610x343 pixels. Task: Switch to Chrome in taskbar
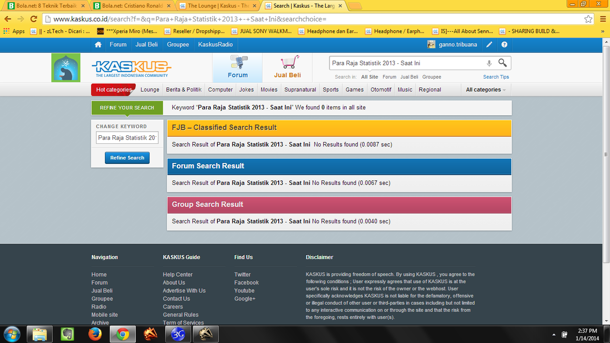coord(123,334)
